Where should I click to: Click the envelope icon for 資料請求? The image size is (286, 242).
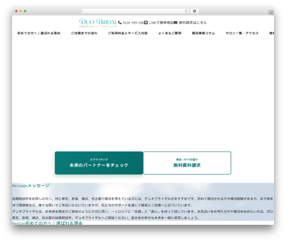point(176,22)
